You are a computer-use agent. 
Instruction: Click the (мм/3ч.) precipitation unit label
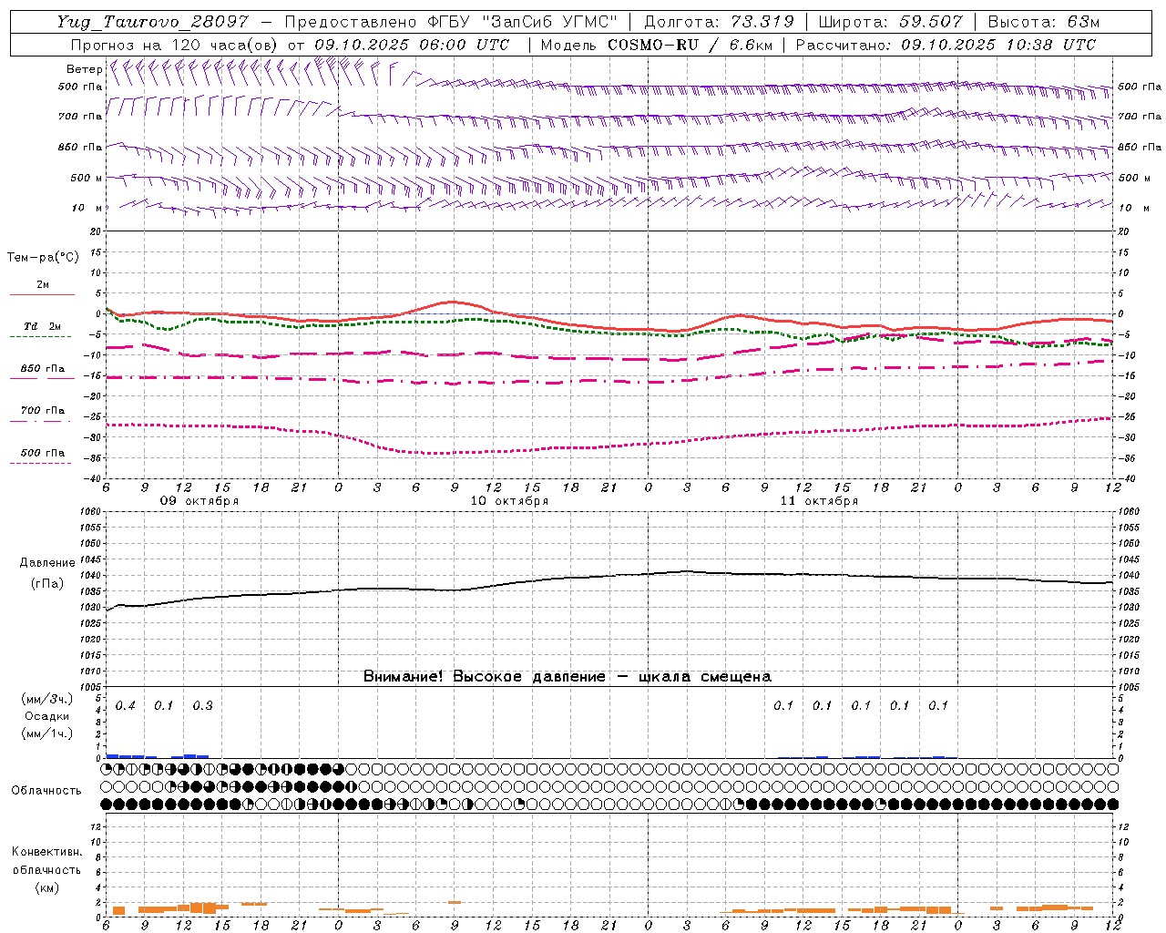[47, 699]
